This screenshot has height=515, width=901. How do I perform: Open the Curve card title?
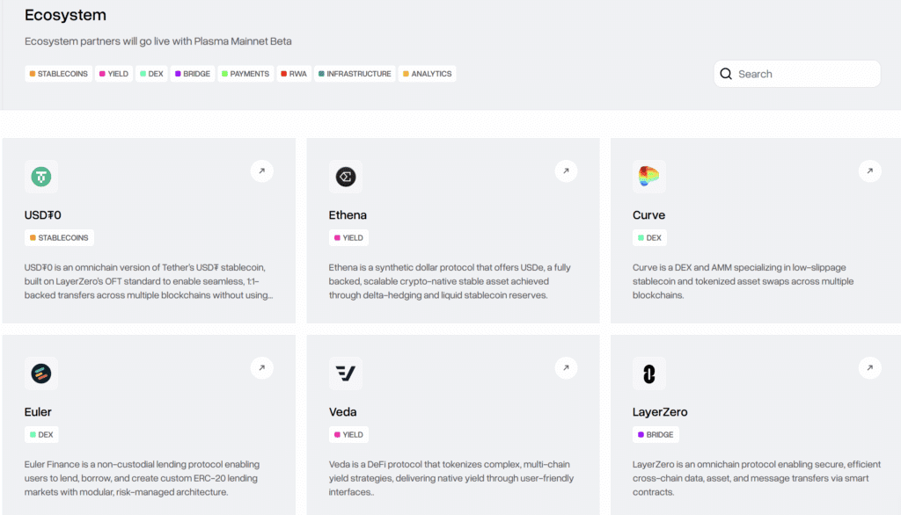[x=648, y=215]
